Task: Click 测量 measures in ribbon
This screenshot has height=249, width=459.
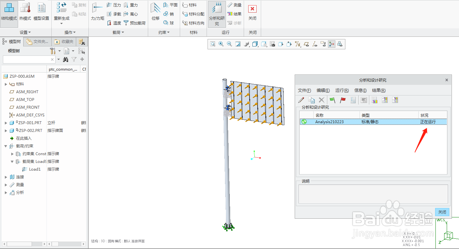Action: 234,5
